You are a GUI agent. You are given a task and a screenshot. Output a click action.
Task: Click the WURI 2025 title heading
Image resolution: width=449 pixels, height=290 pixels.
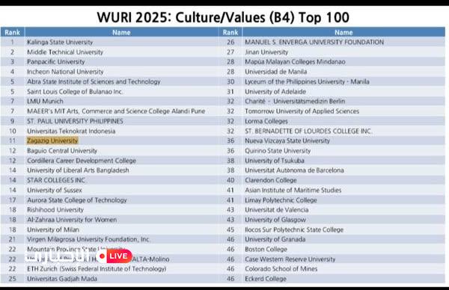(x=223, y=17)
